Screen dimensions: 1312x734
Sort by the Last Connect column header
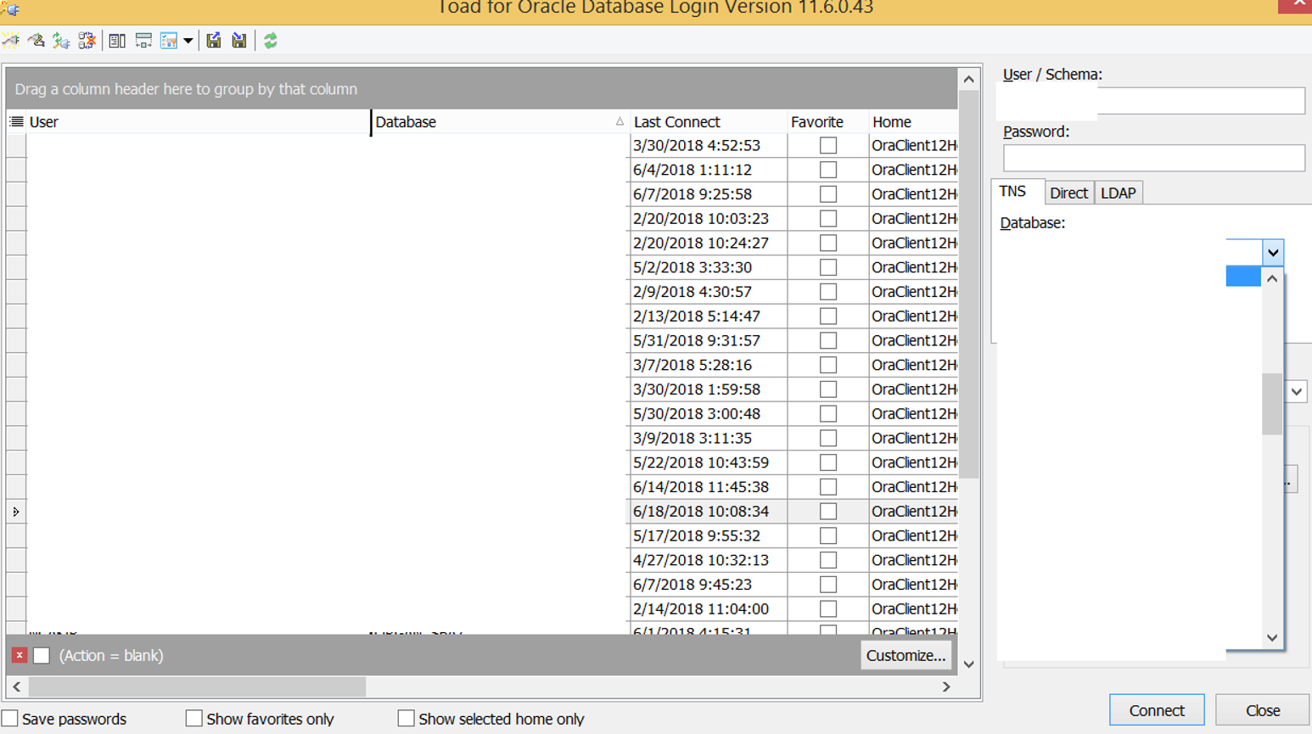click(708, 122)
